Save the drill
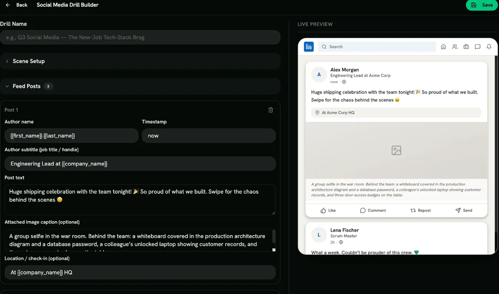 click(x=482, y=5)
